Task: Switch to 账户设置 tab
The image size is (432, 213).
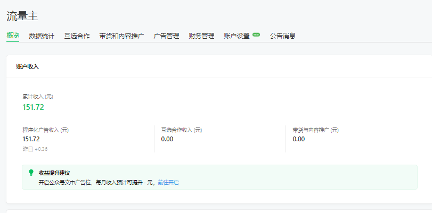Action: [x=237, y=36]
